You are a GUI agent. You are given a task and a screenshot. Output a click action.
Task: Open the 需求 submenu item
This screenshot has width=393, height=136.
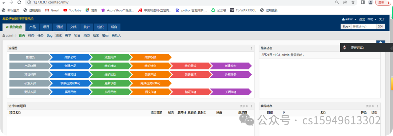click(x=68, y=36)
